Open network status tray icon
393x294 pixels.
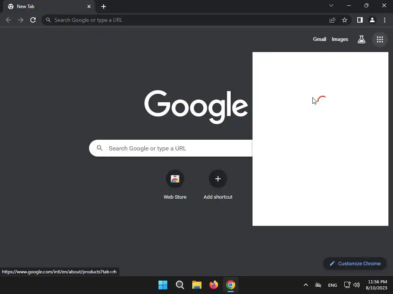(347, 285)
